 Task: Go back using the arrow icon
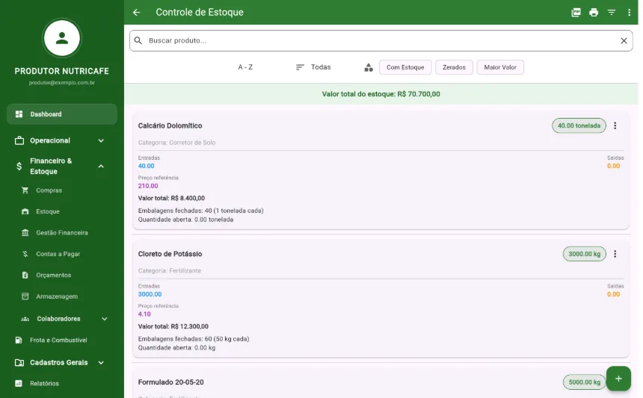(137, 12)
